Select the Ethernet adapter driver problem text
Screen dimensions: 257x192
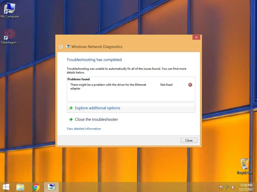click(108, 86)
